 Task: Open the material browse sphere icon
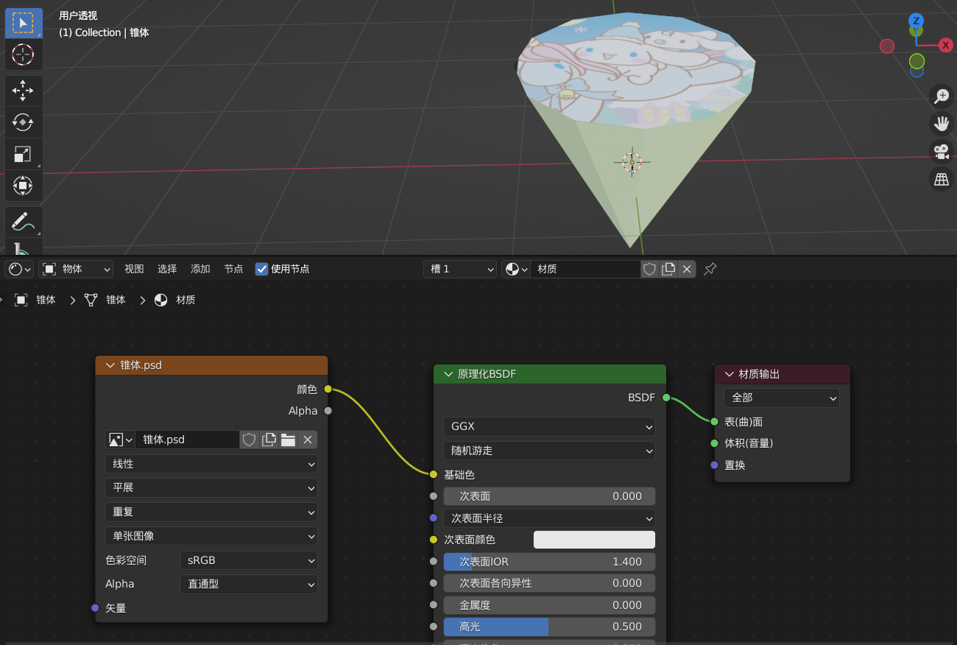click(516, 269)
